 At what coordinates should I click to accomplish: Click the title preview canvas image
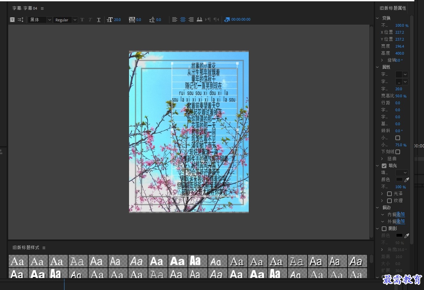coord(189,132)
